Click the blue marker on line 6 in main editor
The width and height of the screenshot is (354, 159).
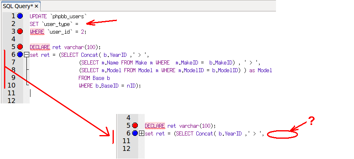[x=20, y=54]
